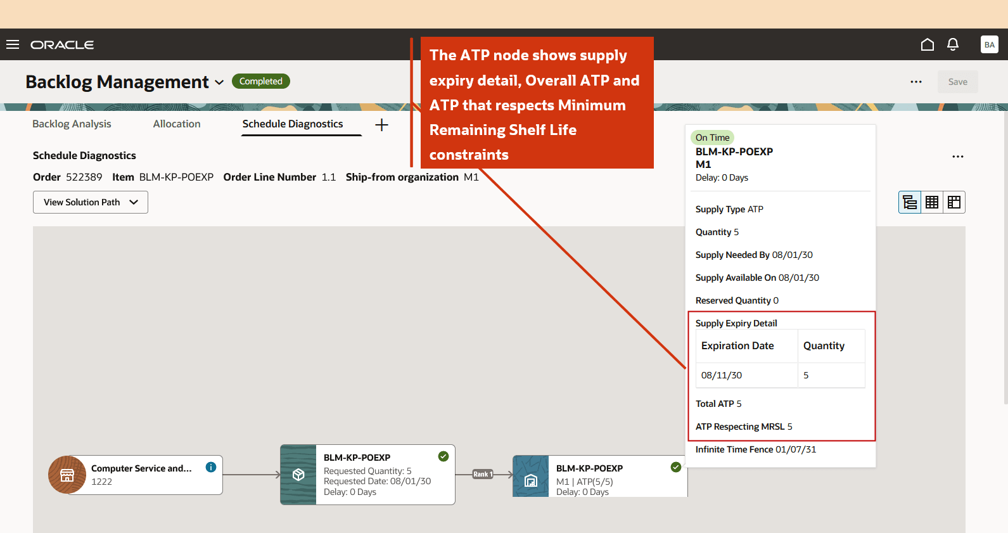1008x533 pixels.
Task: Switch to the Backlog Analysis tab
Action: coord(72,124)
